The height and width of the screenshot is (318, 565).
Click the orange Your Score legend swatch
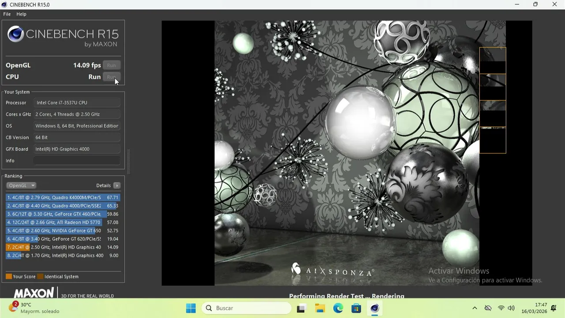pyautogui.click(x=9, y=276)
